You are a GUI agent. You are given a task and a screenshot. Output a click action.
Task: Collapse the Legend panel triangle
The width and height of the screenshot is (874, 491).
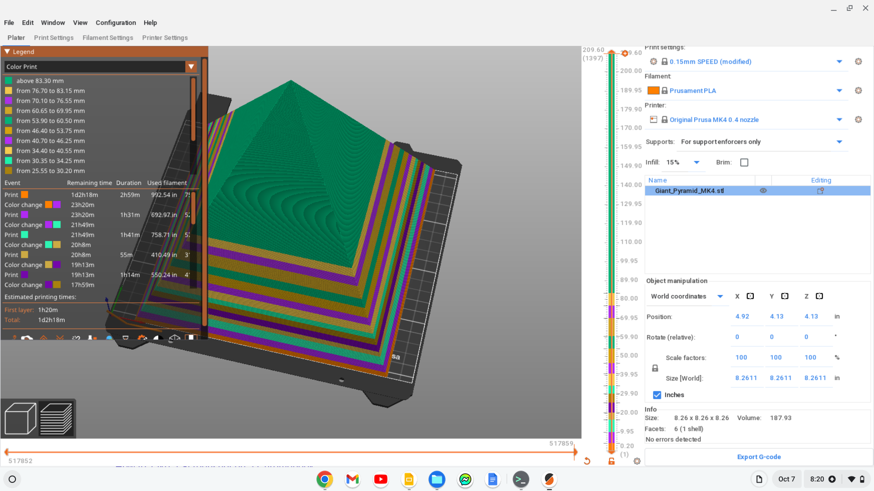tap(7, 52)
